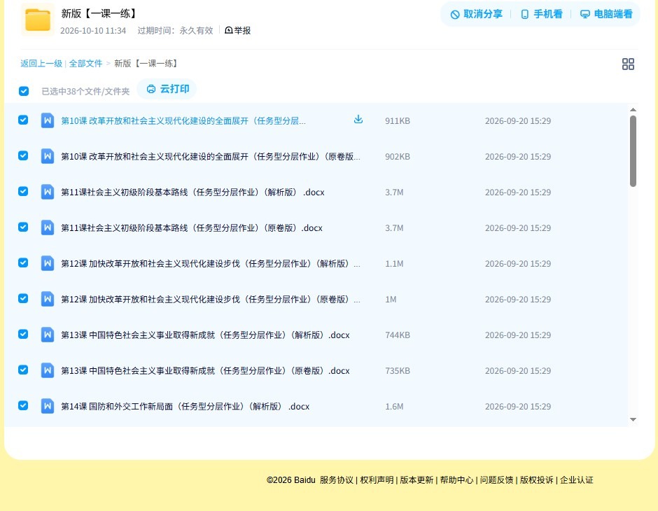
Task: Click the Word icon of 第12课 解析版 file
Action: [x=48, y=263]
